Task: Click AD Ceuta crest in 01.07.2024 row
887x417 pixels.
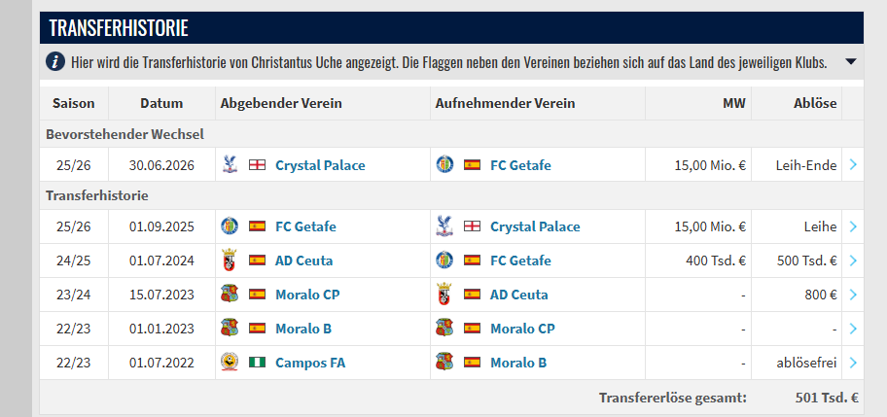Action: click(230, 261)
